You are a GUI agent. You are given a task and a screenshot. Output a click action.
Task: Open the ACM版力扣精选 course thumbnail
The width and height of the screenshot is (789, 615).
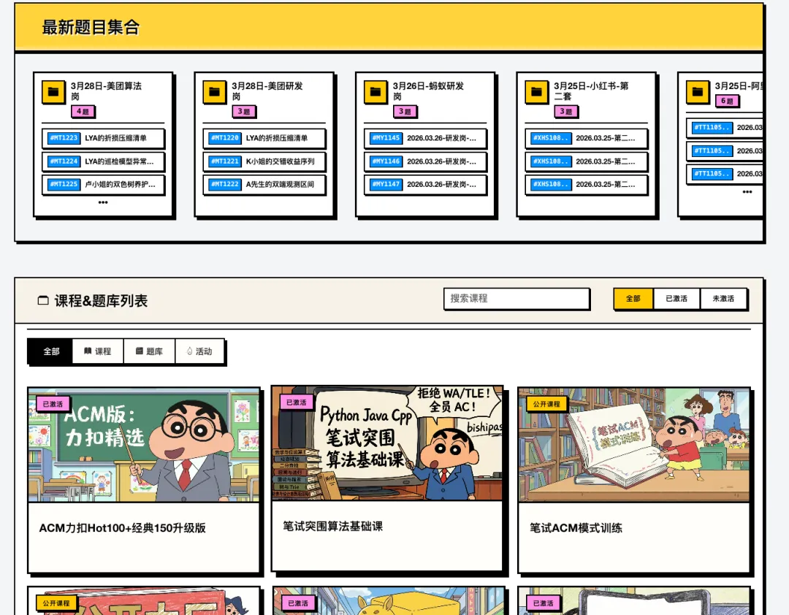tap(144, 445)
